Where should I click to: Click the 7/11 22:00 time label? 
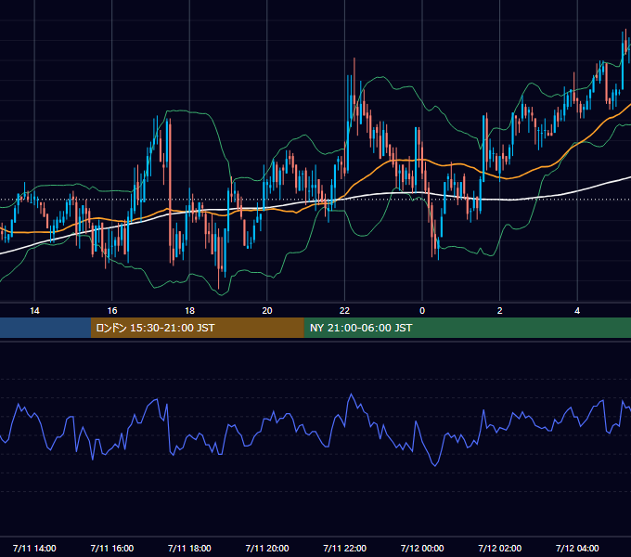point(344,548)
